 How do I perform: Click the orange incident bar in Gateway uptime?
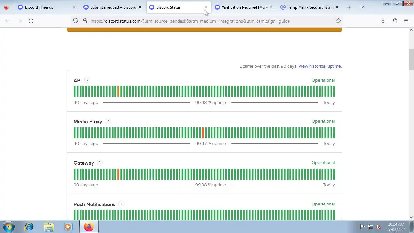tap(118, 174)
